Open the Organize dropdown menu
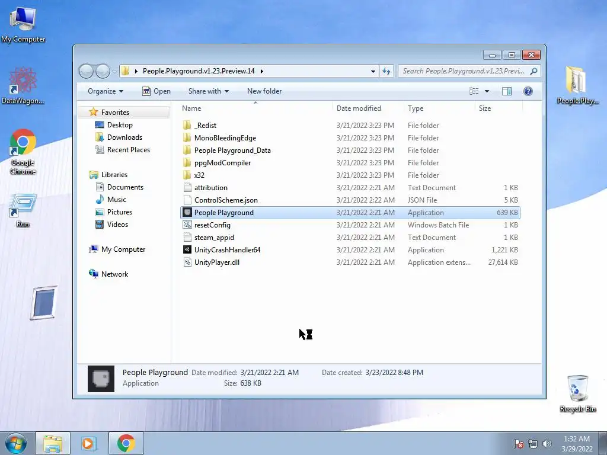This screenshot has width=607, height=455. point(106,91)
